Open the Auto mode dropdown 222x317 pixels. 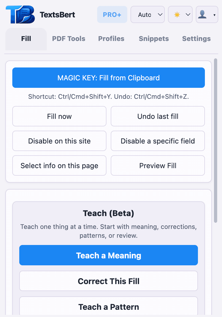point(148,14)
